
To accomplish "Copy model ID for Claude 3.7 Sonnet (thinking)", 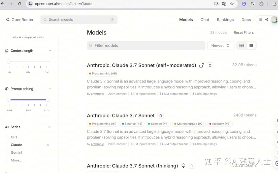I will click(192, 166).
